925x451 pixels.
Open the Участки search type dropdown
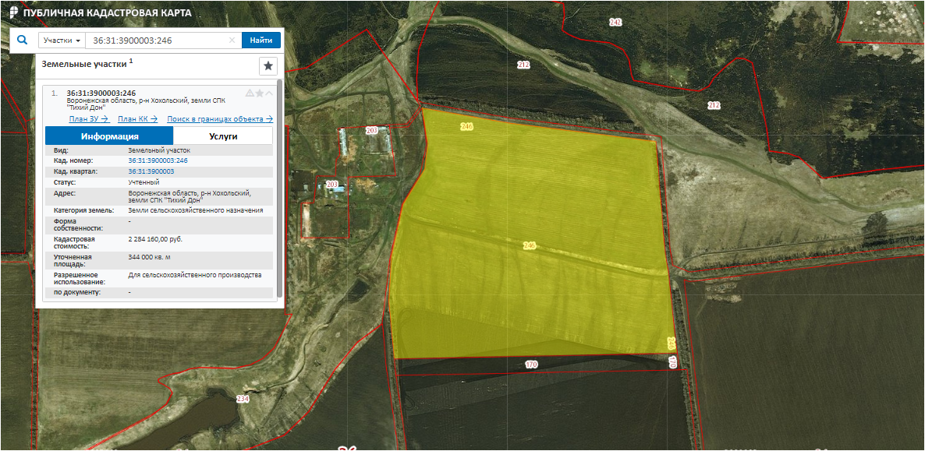[x=62, y=41]
